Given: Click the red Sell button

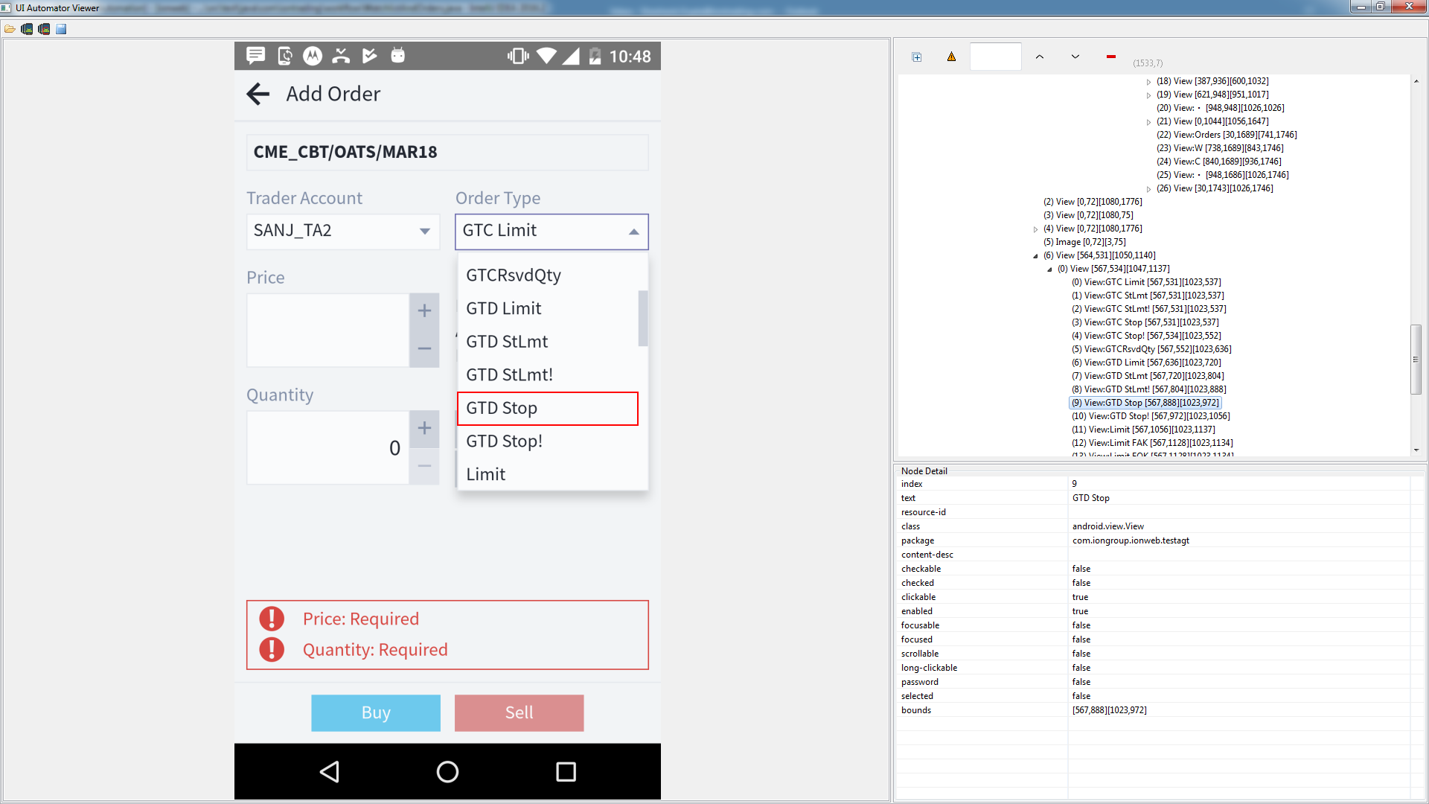Looking at the screenshot, I should (x=520, y=712).
